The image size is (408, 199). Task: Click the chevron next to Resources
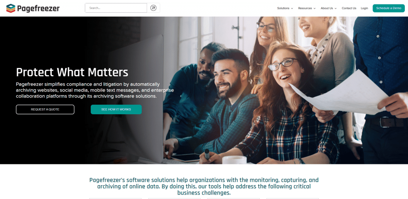(x=315, y=8)
